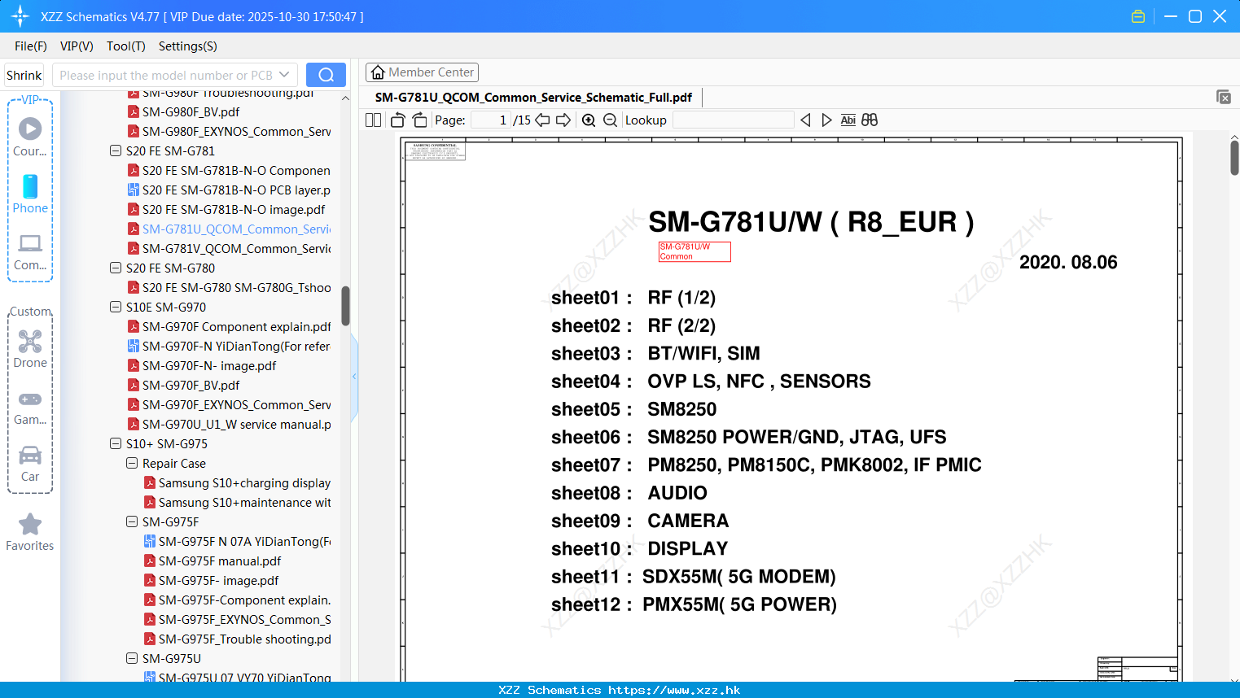Open the Game console category icon
The image size is (1240, 698).
pos(30,407)
